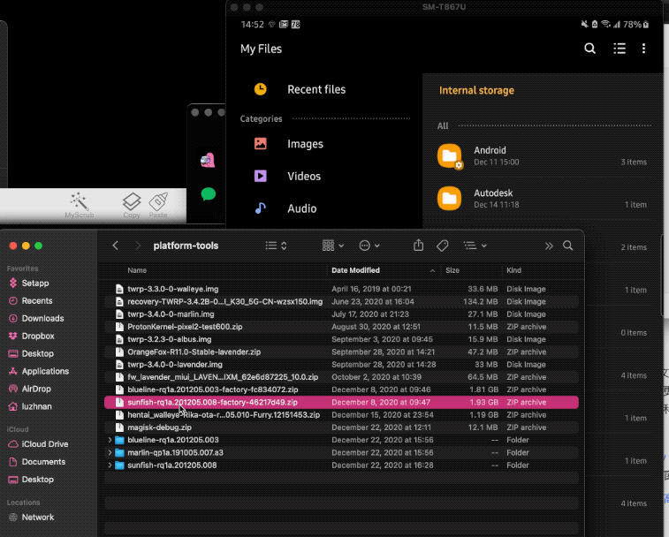Click the Internal storage heading
Screen dimensions: 669x537
[x=476, y=90]
